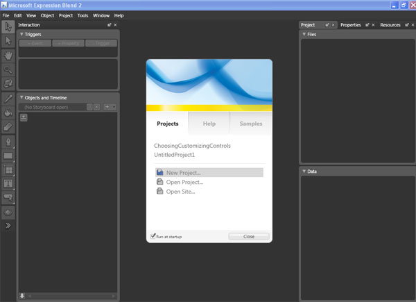This screenshot has height=302, width=416.
Task: Select the Pen tool
Action: pos(8,142)
